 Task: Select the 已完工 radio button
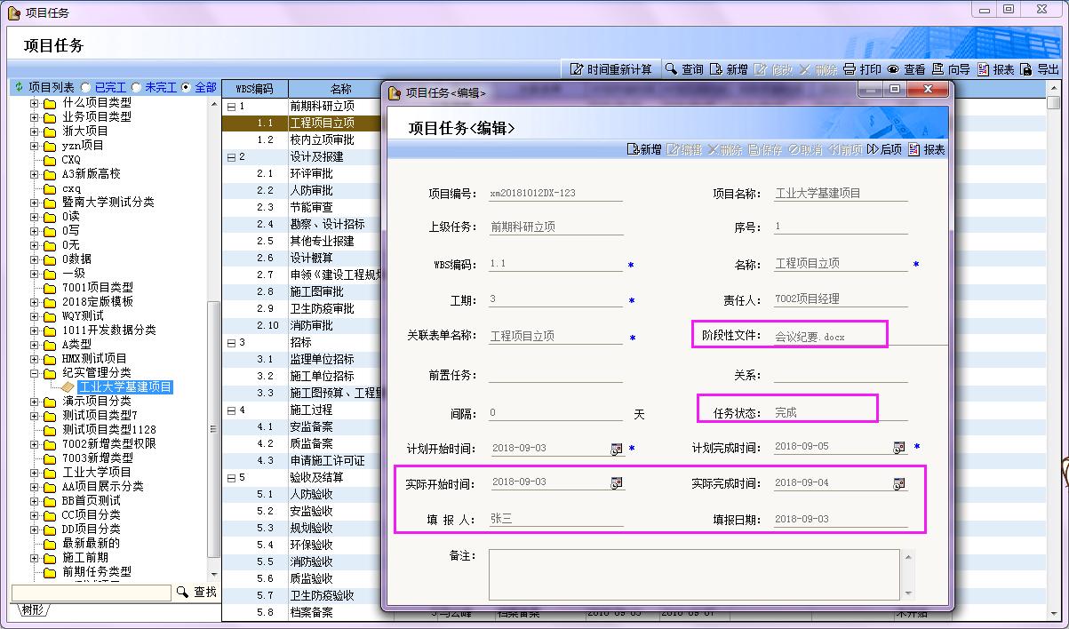pos(85,87)
